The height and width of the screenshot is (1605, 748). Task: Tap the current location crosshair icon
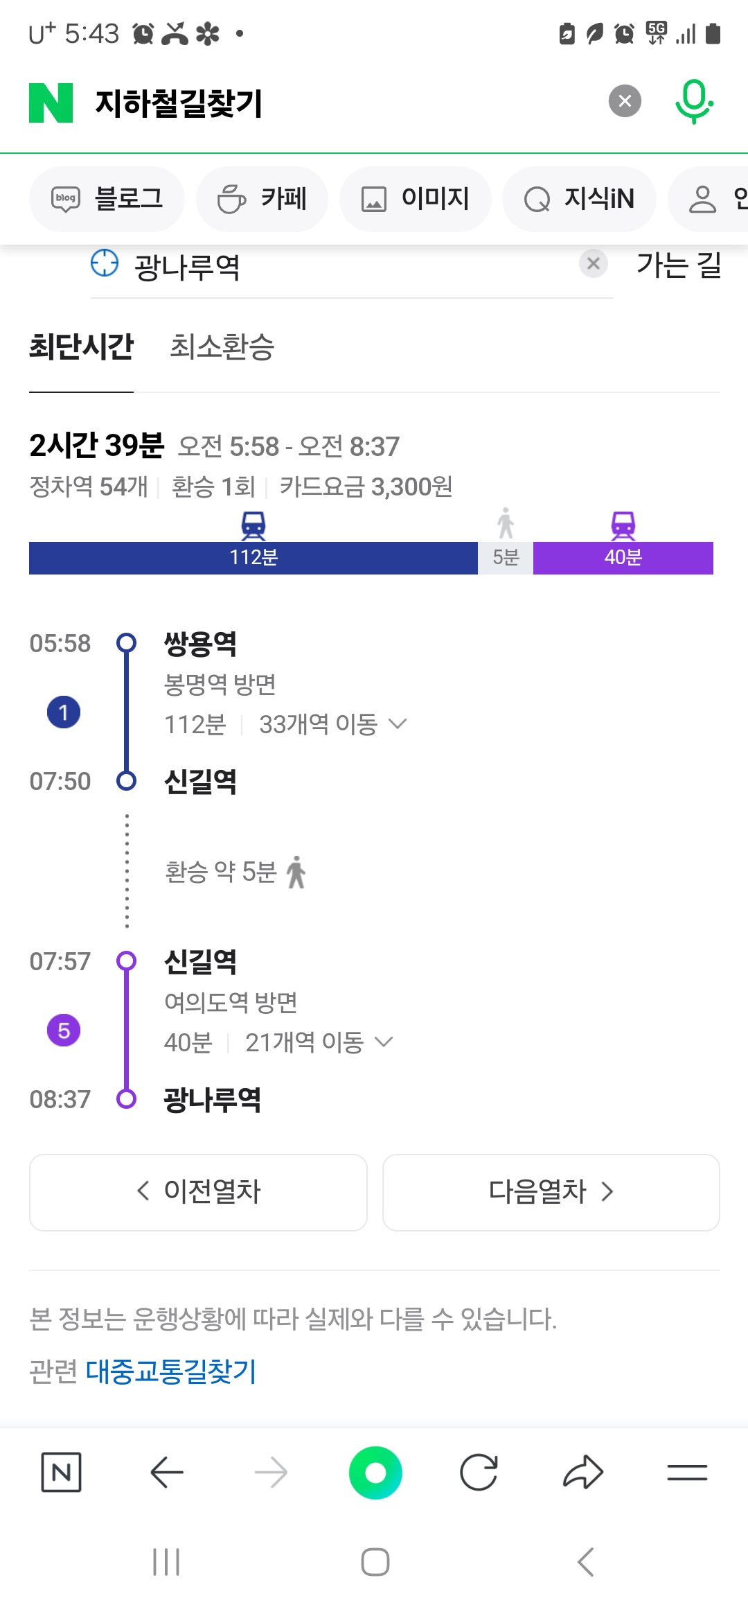pyautogui.click(x=105, y=263)
